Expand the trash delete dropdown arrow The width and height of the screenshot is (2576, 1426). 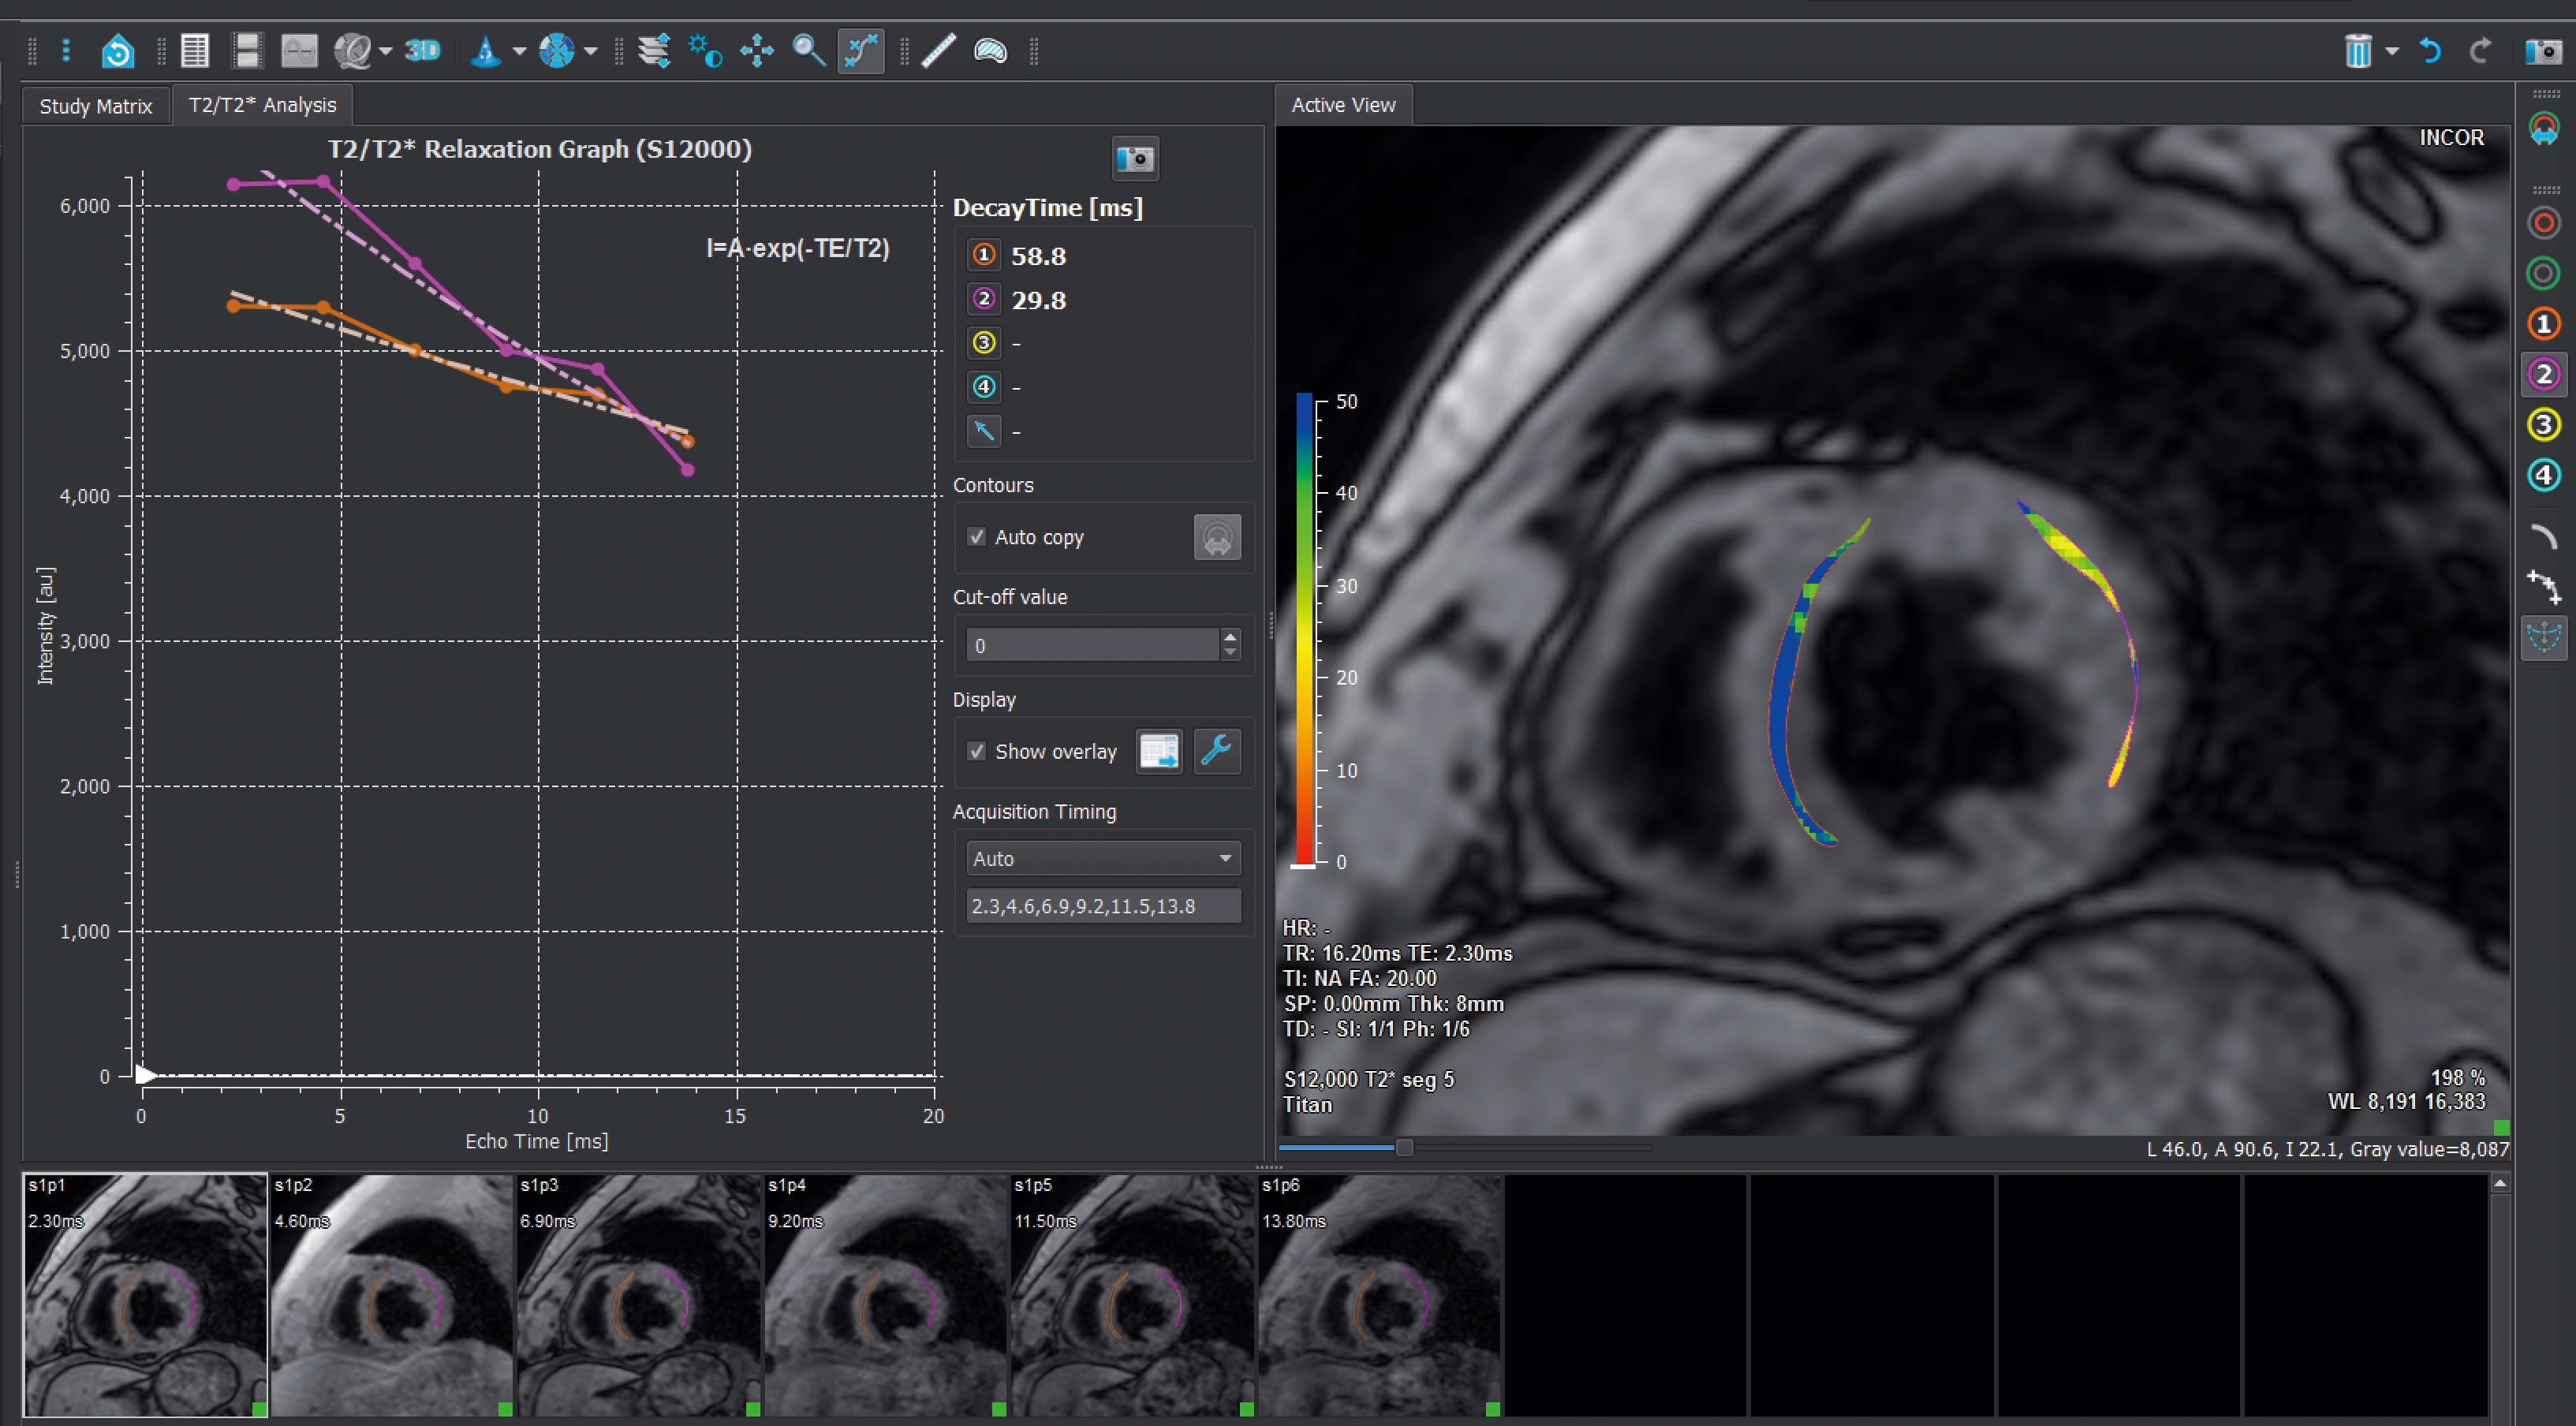click(x=2392, y=51)
